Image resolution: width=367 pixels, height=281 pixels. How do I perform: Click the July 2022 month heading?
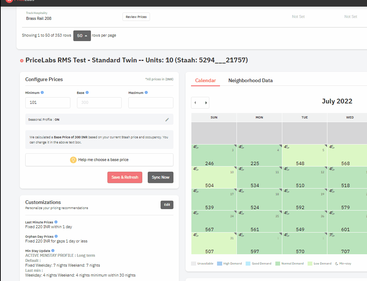click(337, 101)
